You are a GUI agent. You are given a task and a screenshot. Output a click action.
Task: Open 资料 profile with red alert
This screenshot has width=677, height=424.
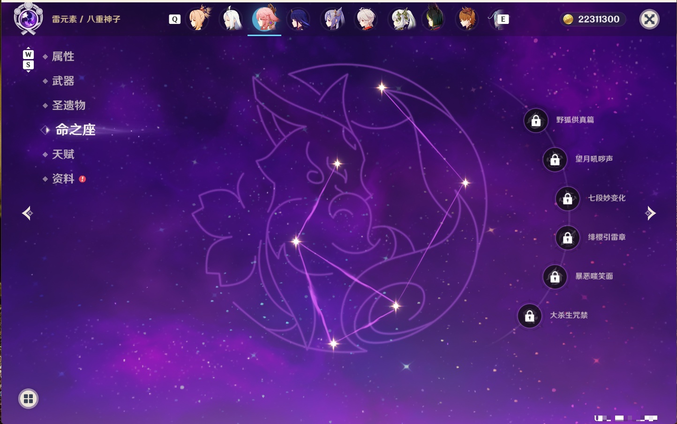coord(64,179)
